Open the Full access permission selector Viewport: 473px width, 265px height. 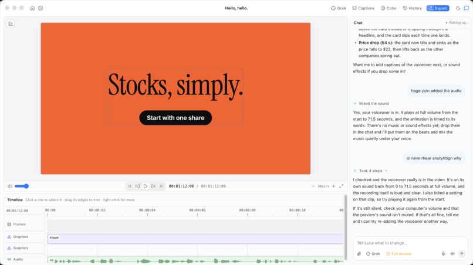tap(398, 254)
